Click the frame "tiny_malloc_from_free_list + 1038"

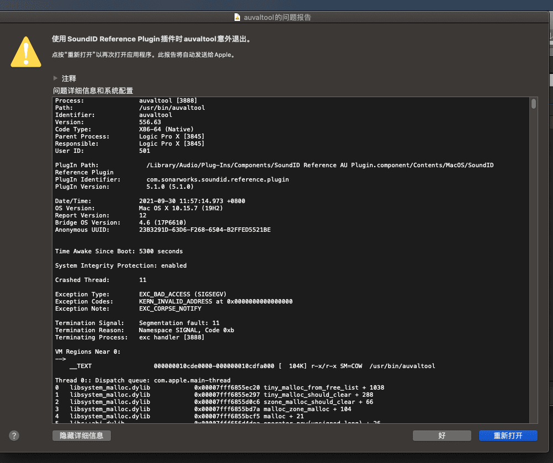coord(324,387)
